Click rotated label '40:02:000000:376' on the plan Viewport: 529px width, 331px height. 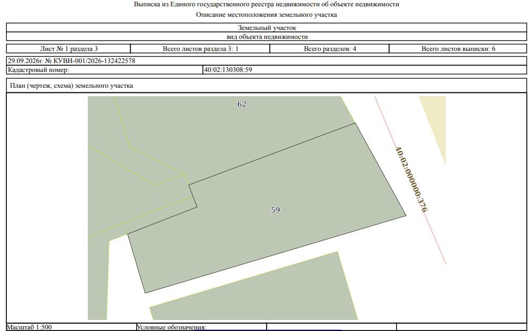(x=411, y=179)
